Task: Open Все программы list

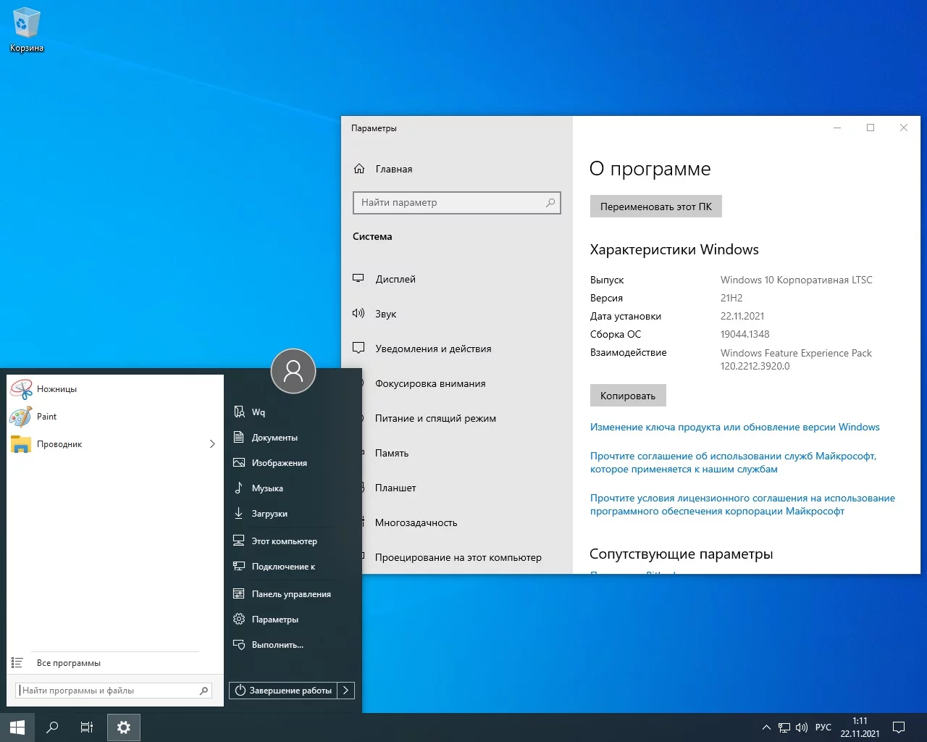Action: [116, 663]
